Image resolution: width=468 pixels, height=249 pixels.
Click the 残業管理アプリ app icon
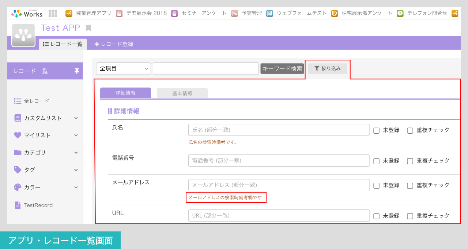[69, 13]
